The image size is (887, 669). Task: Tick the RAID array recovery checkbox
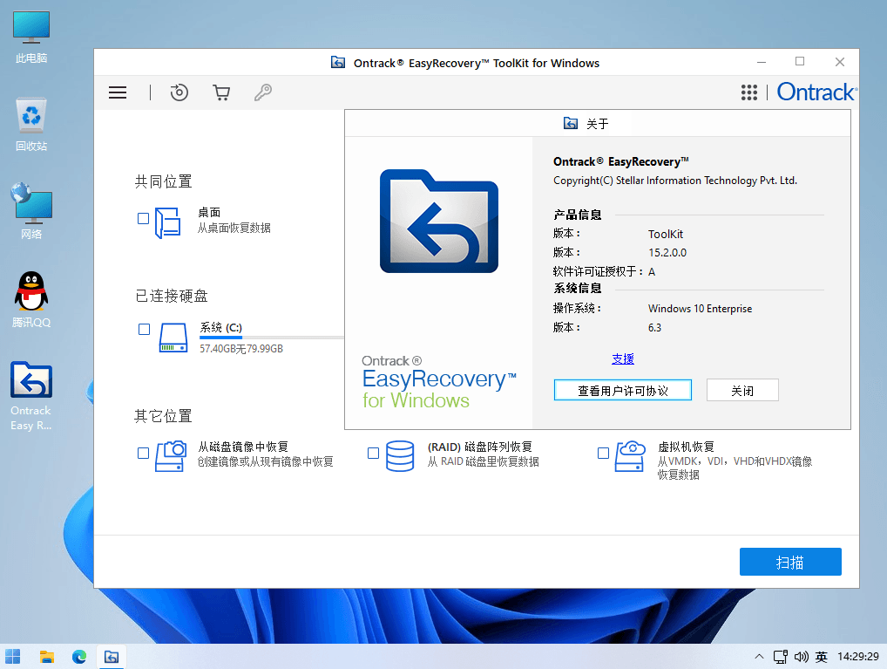coord(373,453)
